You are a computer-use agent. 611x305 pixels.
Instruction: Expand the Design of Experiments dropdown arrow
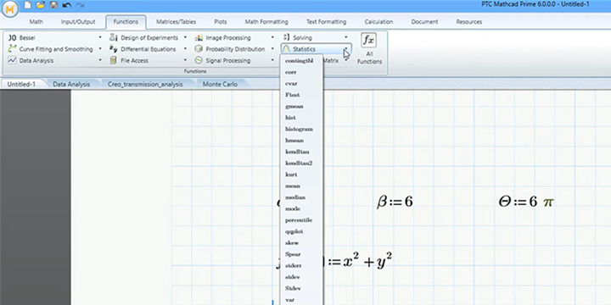click(x=185, y=38)
